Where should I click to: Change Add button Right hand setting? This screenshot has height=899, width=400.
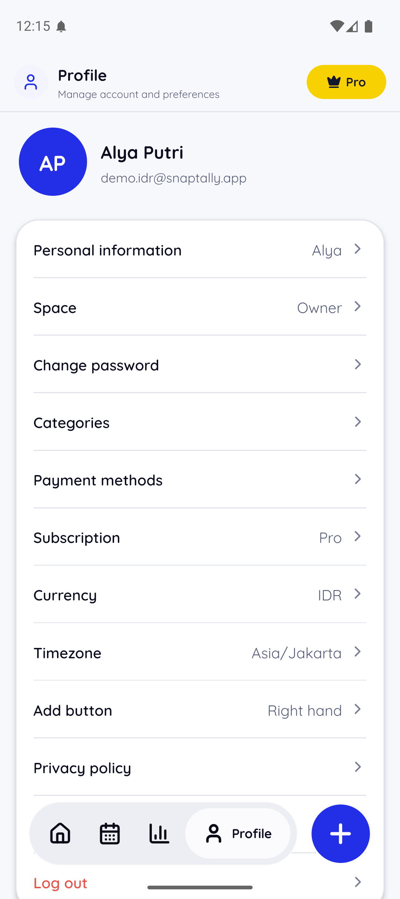click(200, 710)
